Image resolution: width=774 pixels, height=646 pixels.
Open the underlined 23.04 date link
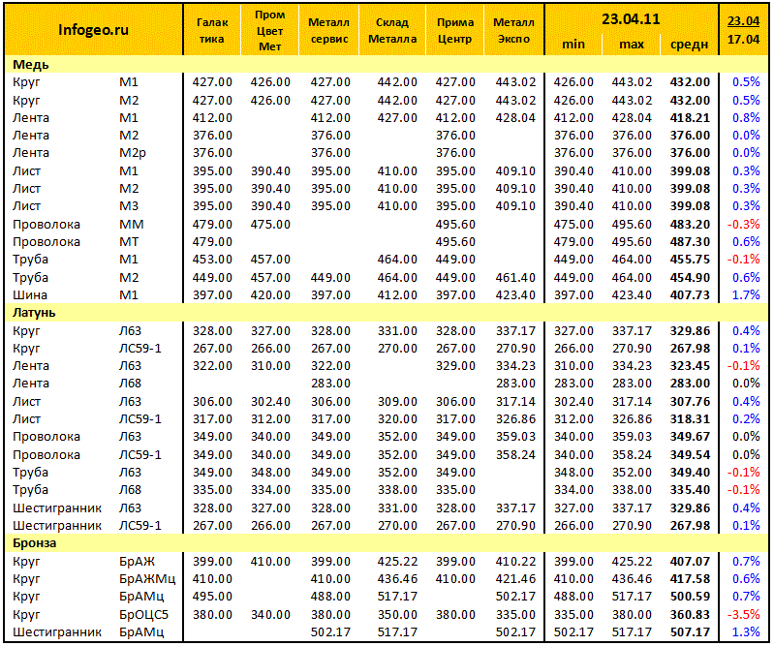tap(743, 21)
